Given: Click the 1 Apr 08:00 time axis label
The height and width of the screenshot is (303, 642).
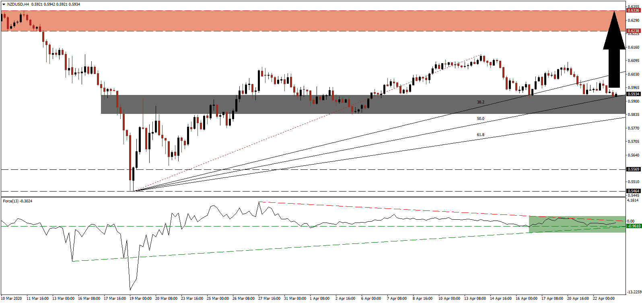Looking at the screenshot, I should pyautogui.click(x=319, y=299).
